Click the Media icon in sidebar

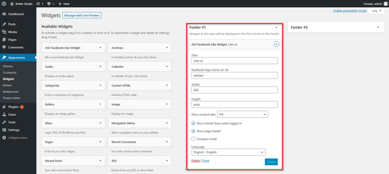(4, 32)
